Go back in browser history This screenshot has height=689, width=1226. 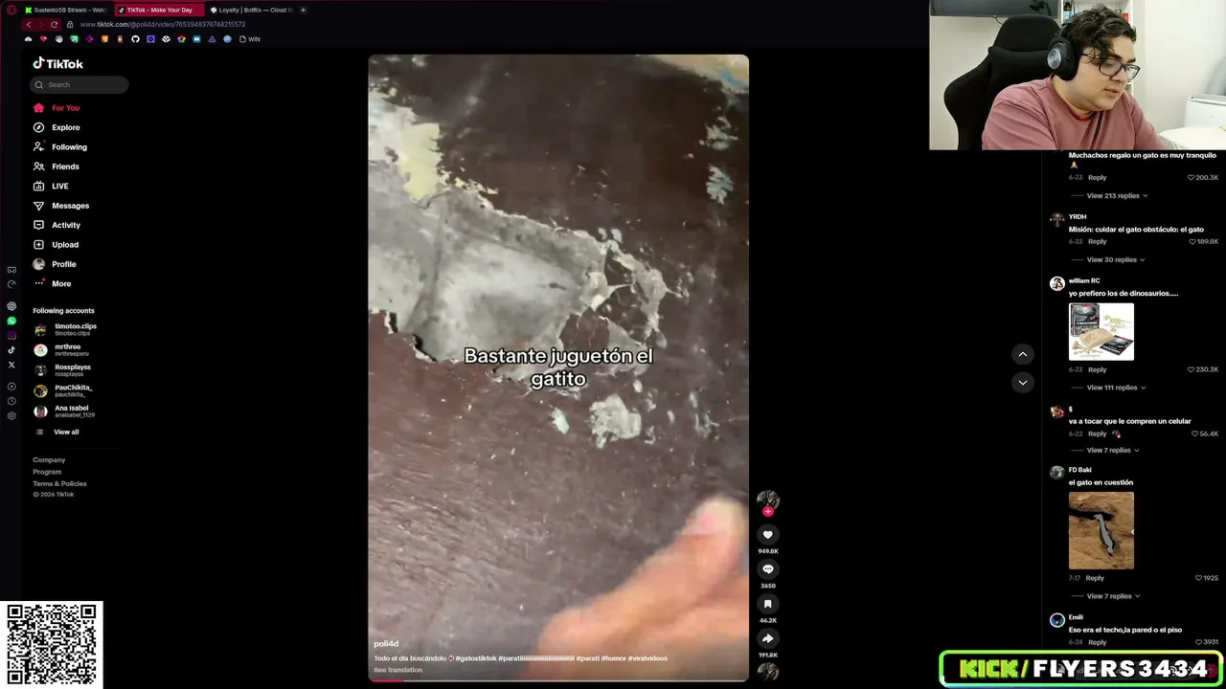[x=29, y=24]
